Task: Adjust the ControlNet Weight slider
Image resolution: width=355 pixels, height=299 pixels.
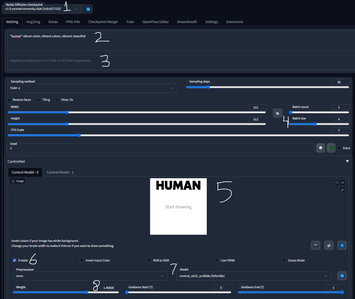Action: (x=66, y=292)
